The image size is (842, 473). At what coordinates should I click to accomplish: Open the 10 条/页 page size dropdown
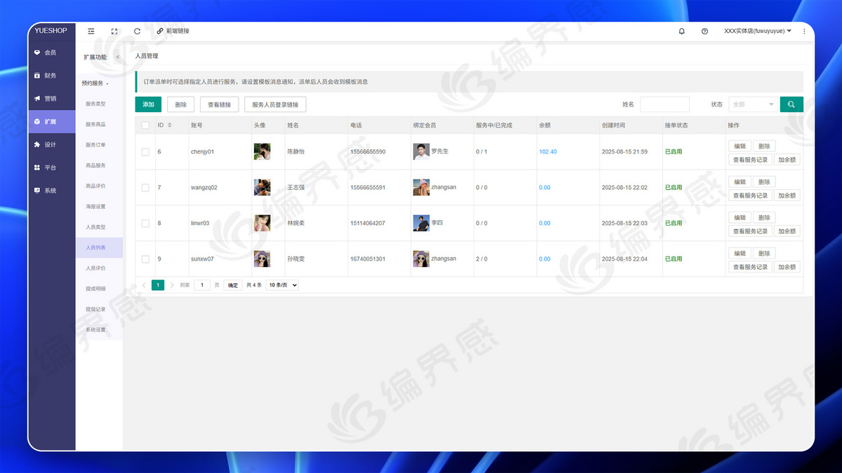[x=282, y=285]
